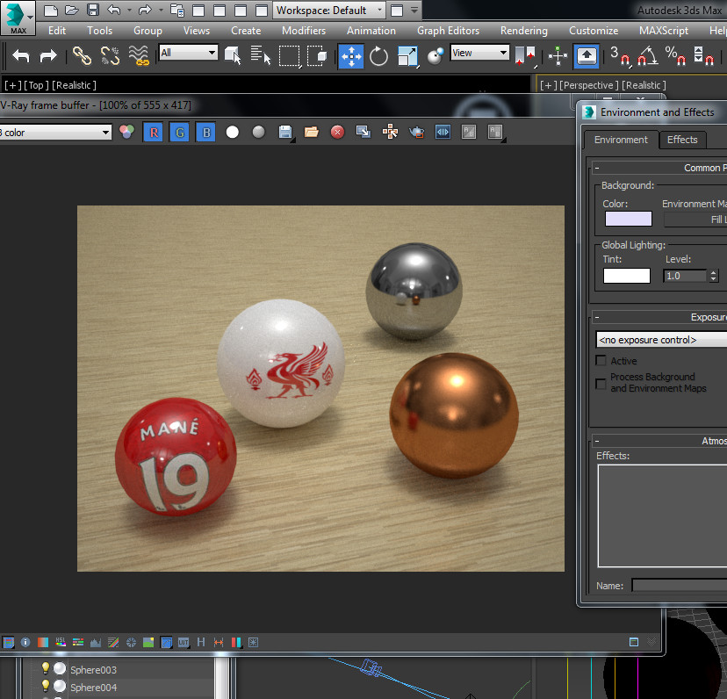Toggle the green G channel button

(x=179, y=133)
